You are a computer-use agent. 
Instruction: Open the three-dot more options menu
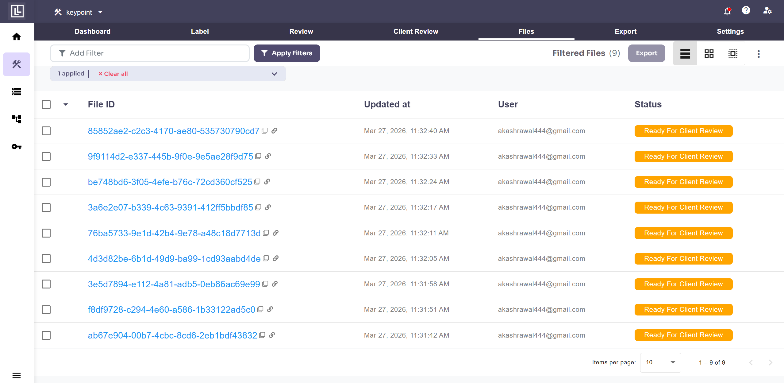759,54
